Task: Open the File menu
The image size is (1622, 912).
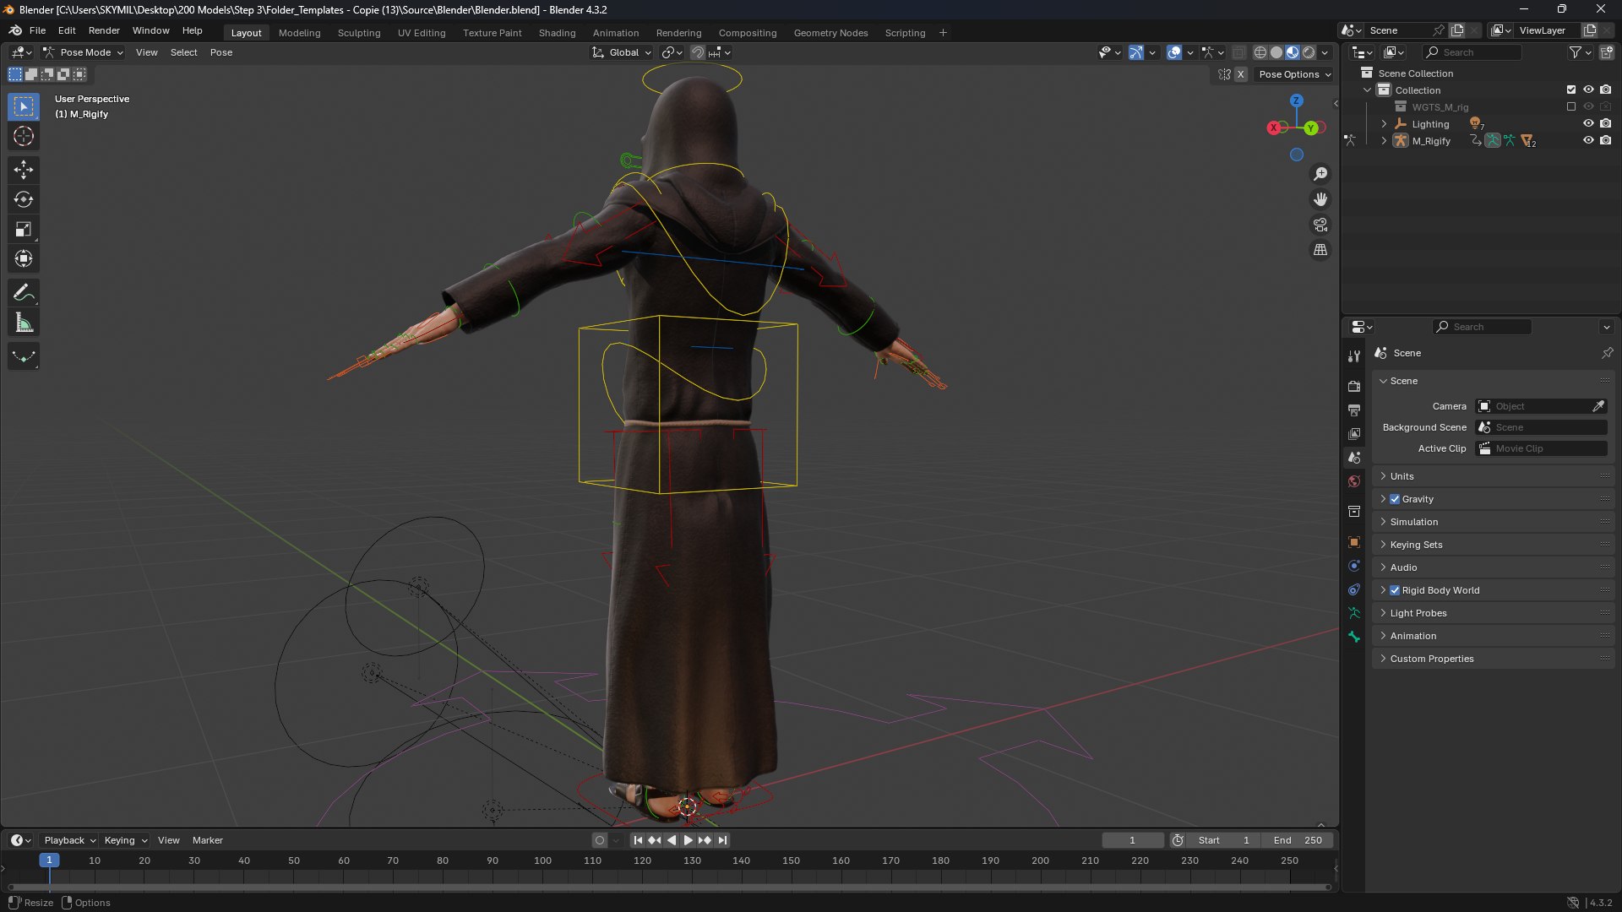Action: pyautogui.click(x=37, y=30)
